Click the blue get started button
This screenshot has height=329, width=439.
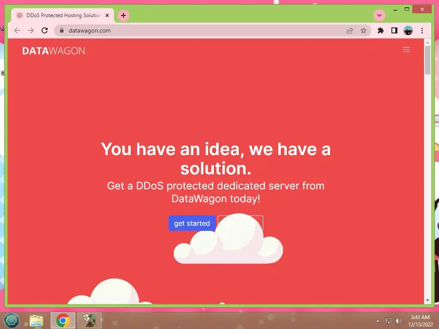(x=192, y=223)
